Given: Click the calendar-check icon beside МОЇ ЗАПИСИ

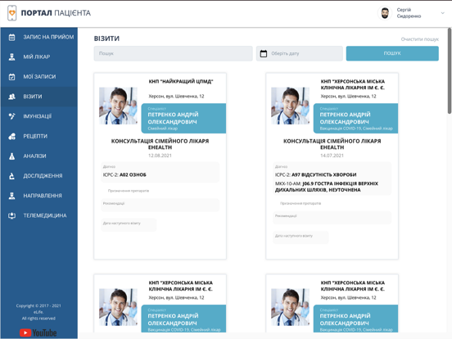Looking at the screenshot, I should [11, 77].
